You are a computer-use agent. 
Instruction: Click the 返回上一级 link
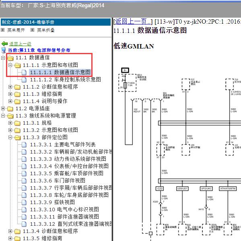pos(20,44)
